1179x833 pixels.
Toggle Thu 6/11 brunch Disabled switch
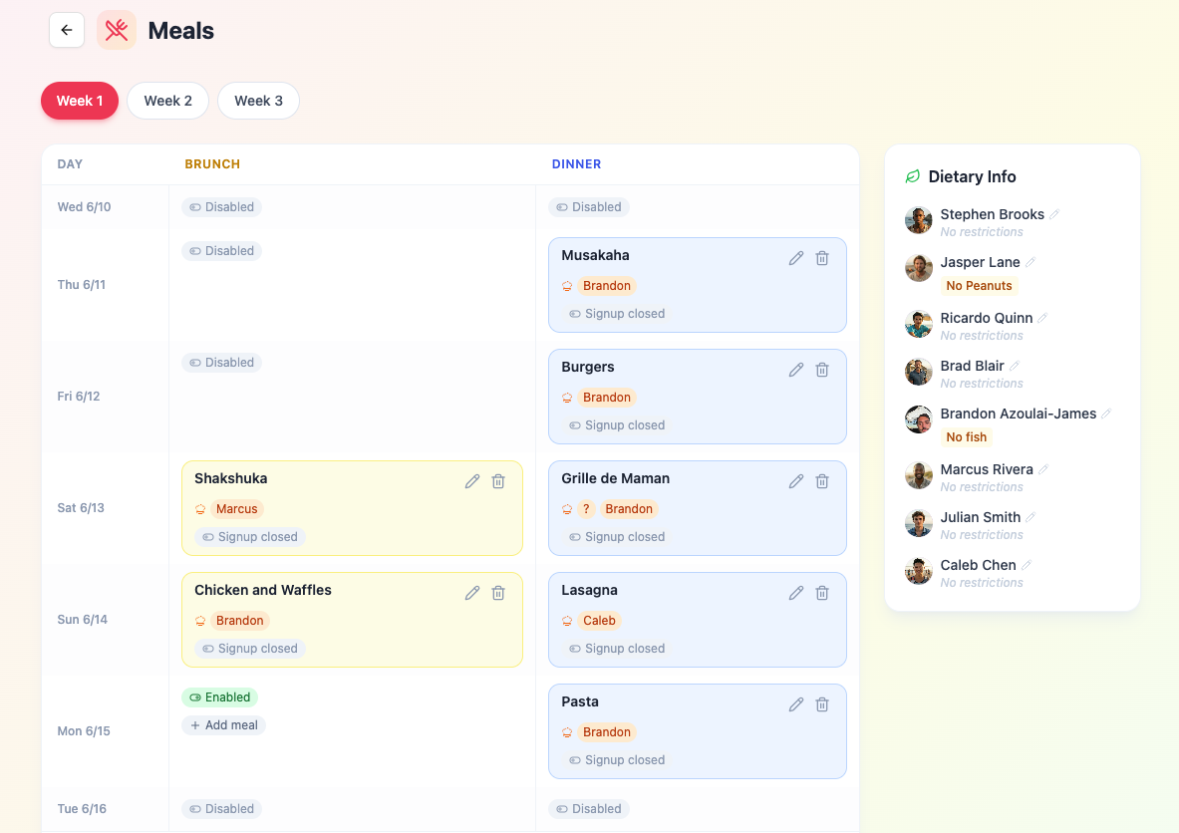[222, 251]
